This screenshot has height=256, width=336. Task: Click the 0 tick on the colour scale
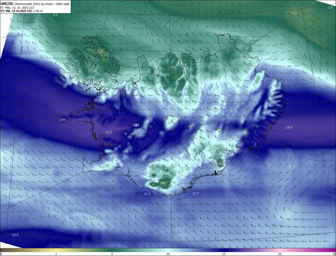coord(1,254)
